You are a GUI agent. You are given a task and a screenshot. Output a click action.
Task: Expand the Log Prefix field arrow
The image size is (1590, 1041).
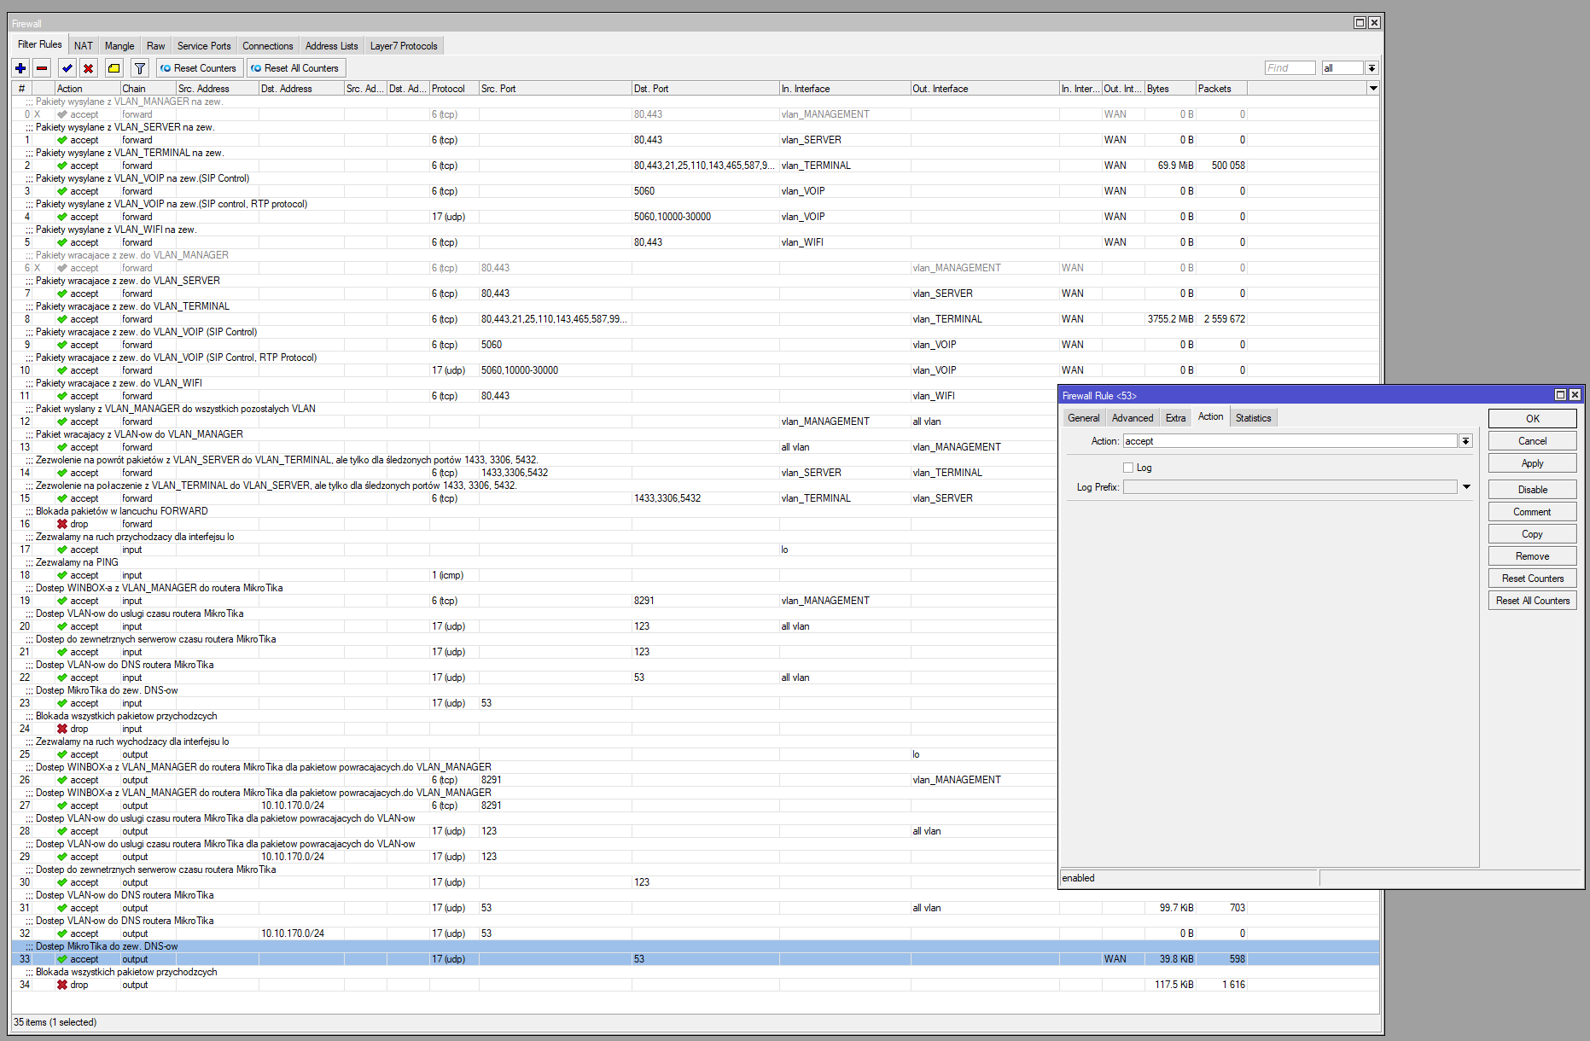(1466, 487)
